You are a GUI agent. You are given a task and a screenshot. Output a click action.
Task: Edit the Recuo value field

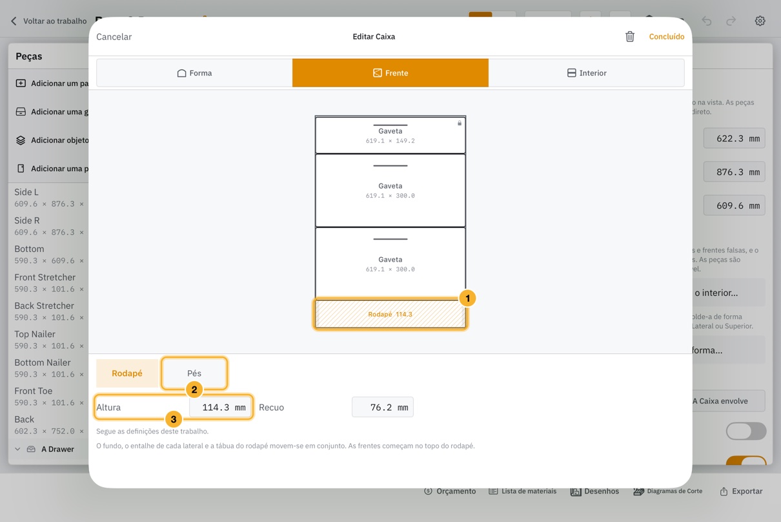point(383,408)
